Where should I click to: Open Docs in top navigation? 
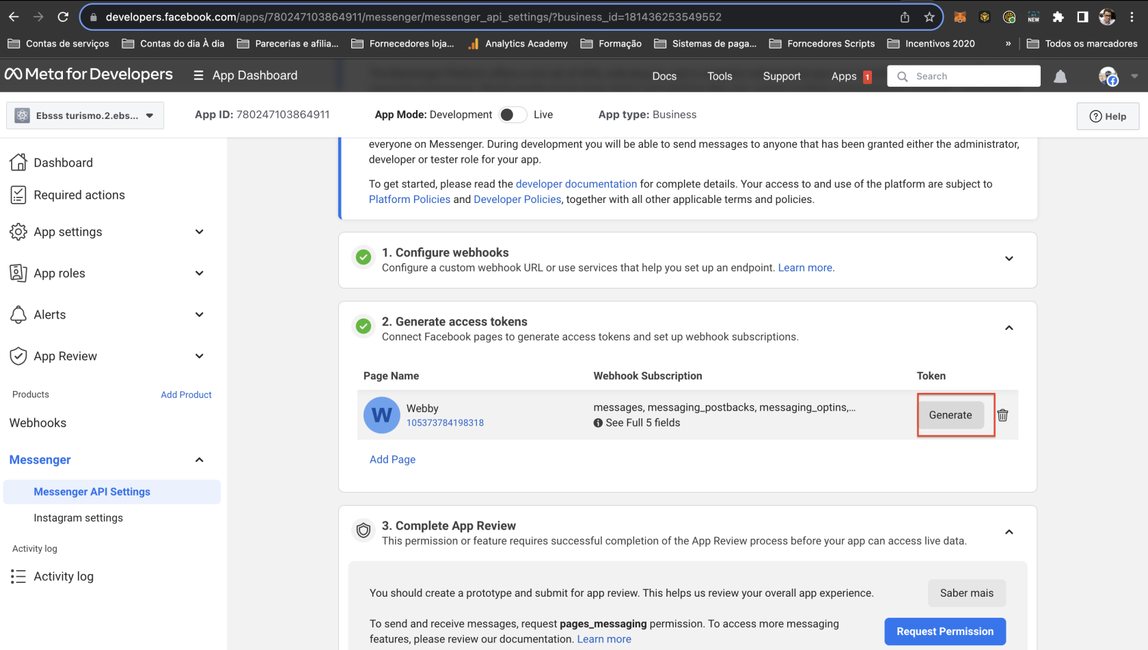point(664,77)
